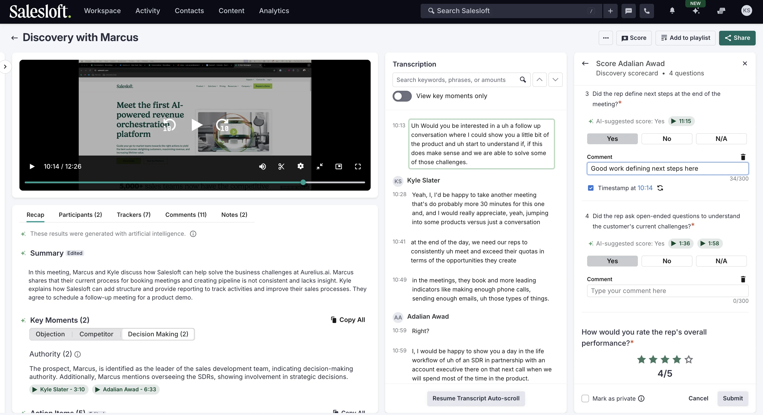Viewport: 763px width, 415px height.
Task: Open the three-dot more options menu
Action: (606, 38)
